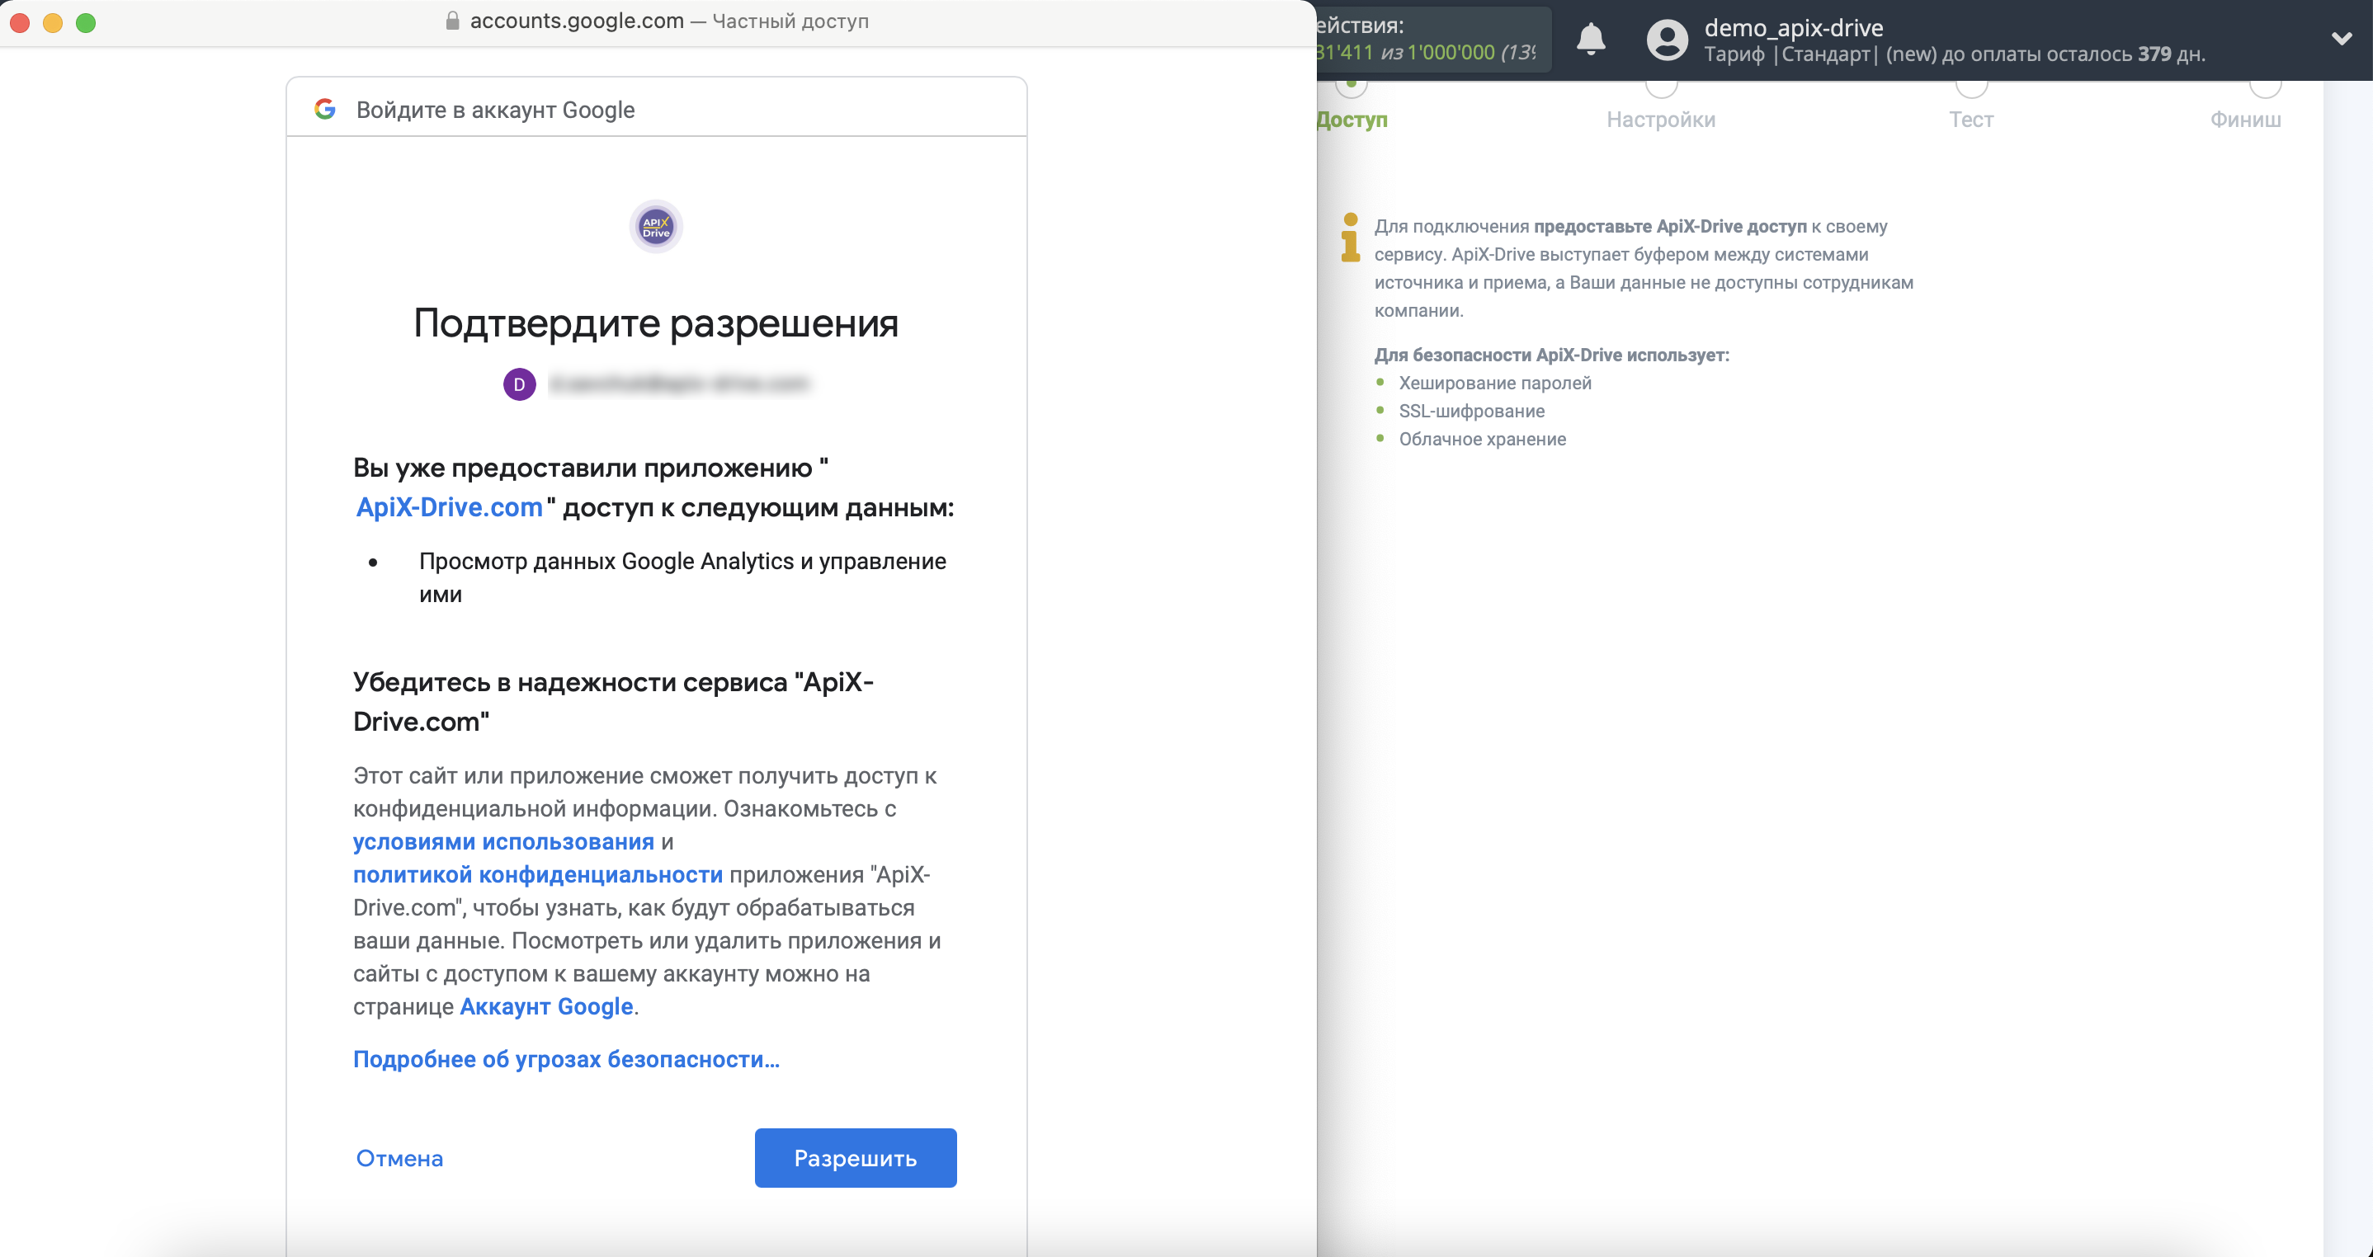Click the user profile icon in ApiX-Drive
Image resolution: width=2373 pixels, height=1257 pixels.
pyautogui.click(x=1667, y=40)
